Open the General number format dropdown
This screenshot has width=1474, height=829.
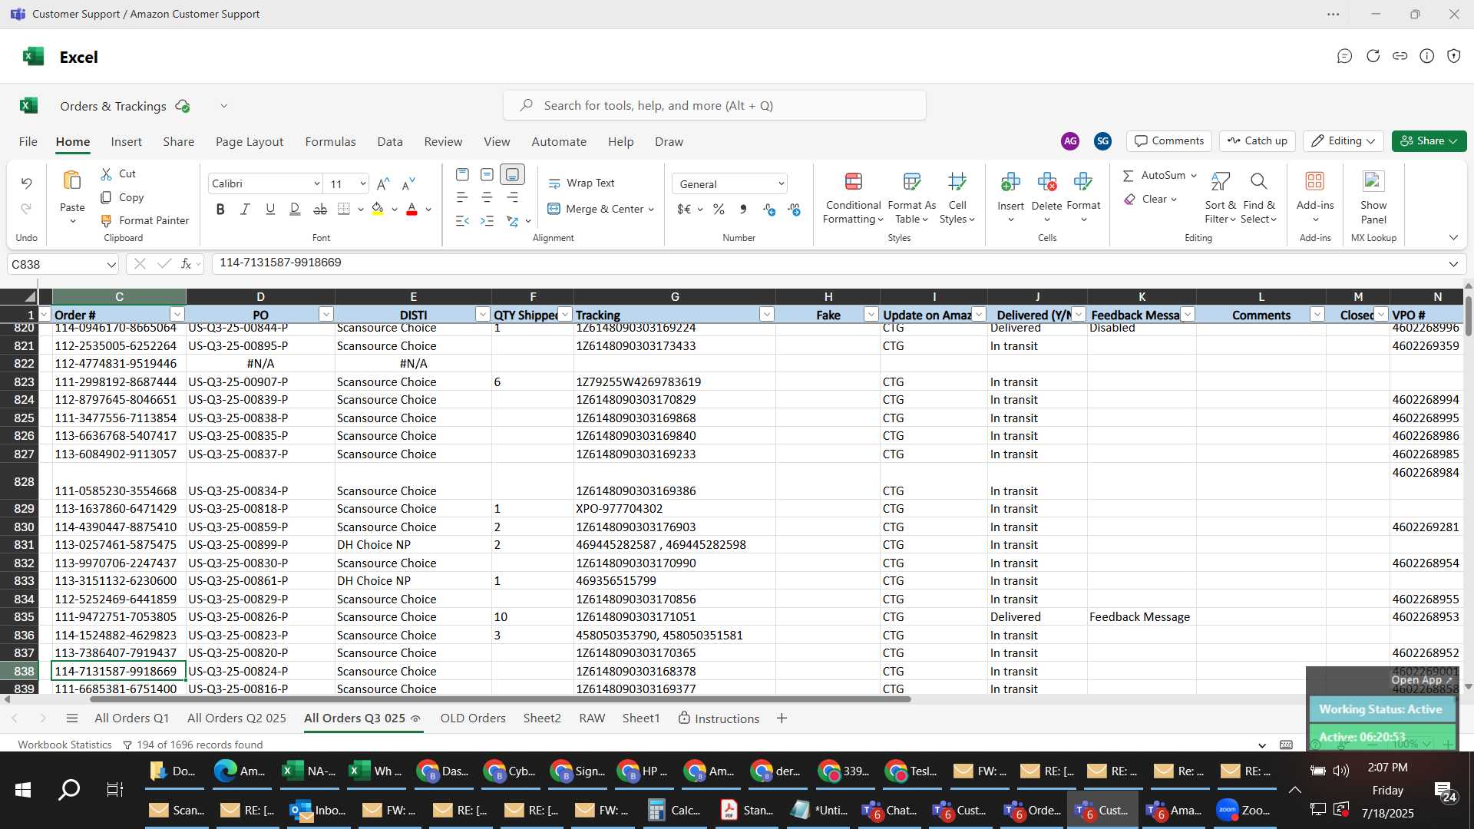[781, 183]
